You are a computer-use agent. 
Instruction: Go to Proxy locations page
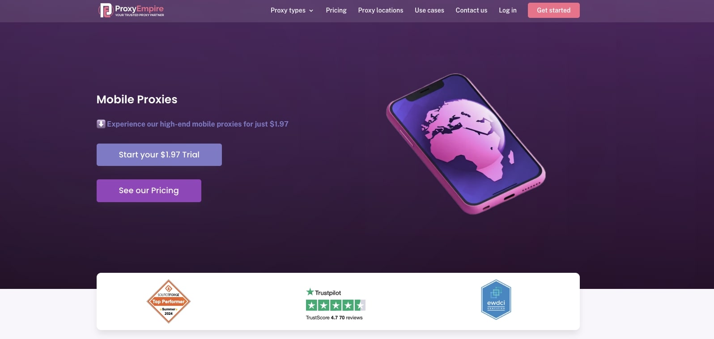coord(381,10)
